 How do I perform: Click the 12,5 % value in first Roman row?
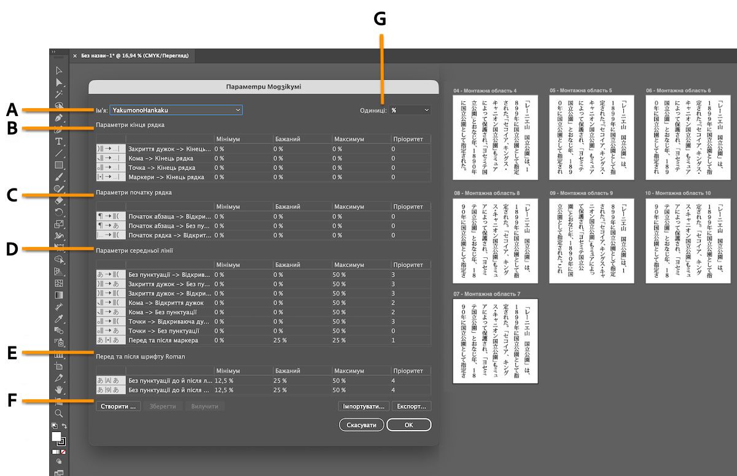[224, 380]
